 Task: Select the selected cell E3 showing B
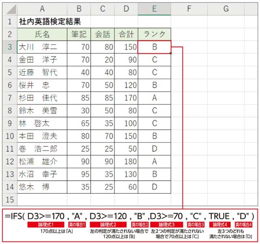point(154,47)
